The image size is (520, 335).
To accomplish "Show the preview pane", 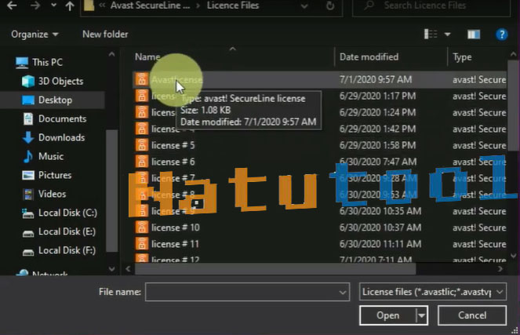I will tap(474, 35).
